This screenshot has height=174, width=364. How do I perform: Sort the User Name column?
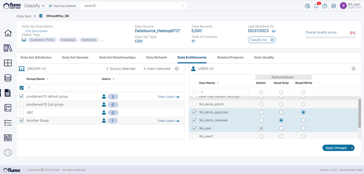point(218,83)
